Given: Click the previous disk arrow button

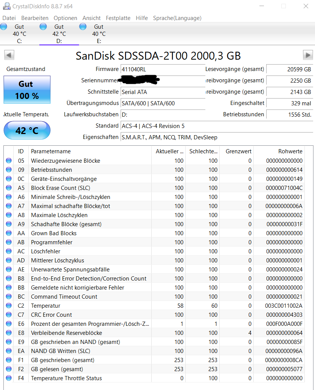Looking at the screenshot, I should [9, 55].
